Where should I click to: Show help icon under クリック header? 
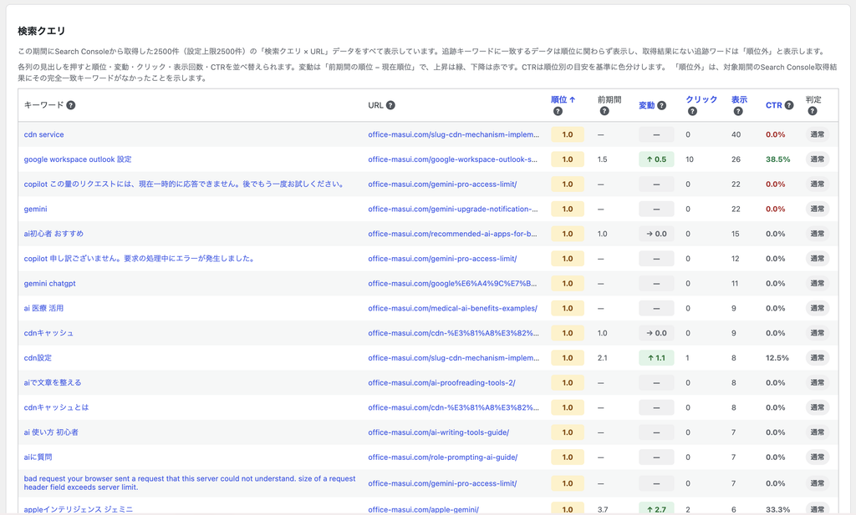tap(692, 111)
